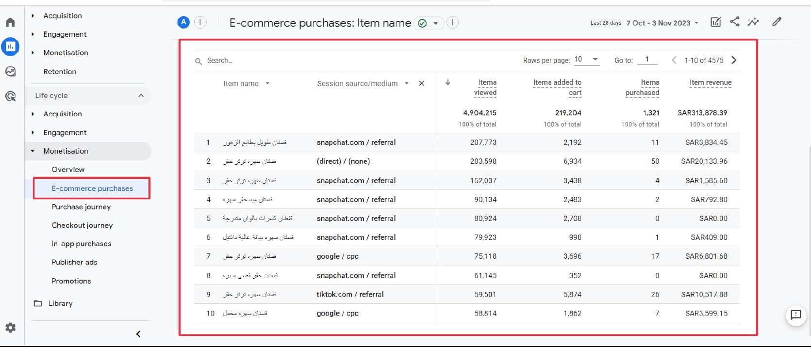
Task: Sort by Items added to cart header
Action: [x=557, y=88]
